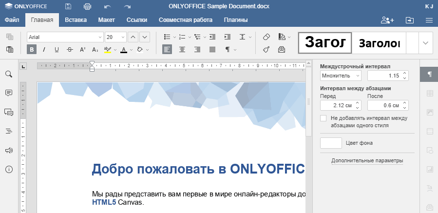Toggle align center
This screenshot has height=213, width=438.
[182, 50]
